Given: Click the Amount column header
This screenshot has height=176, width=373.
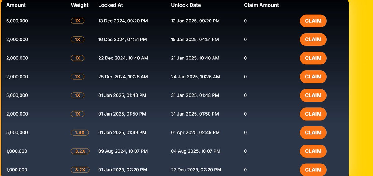Looking at the screenshot, I should (x=16, y=5).
